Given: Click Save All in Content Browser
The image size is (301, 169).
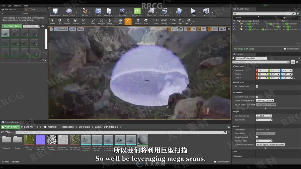Looking at the screenshot, I should (27, 127).
